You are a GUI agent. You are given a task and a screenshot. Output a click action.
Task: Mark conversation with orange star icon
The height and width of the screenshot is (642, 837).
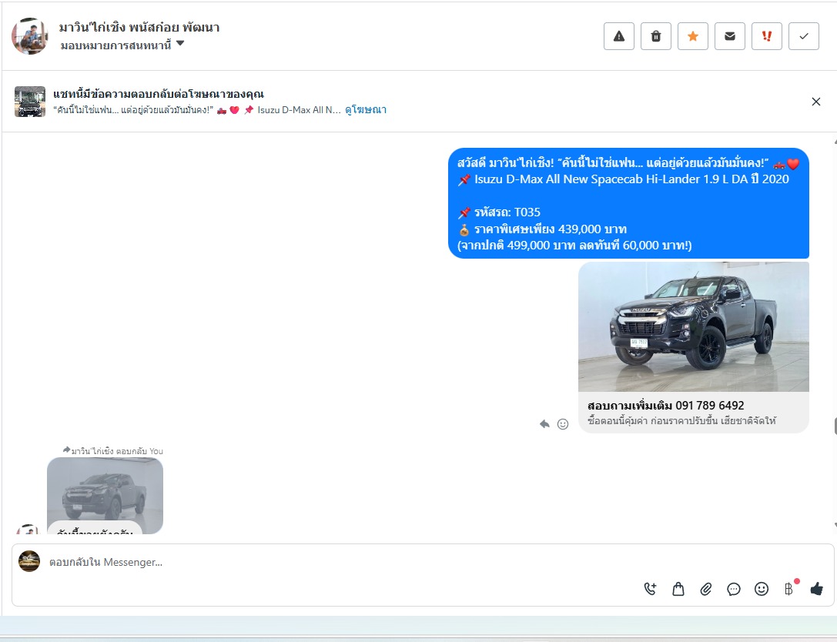coord(693,36)
